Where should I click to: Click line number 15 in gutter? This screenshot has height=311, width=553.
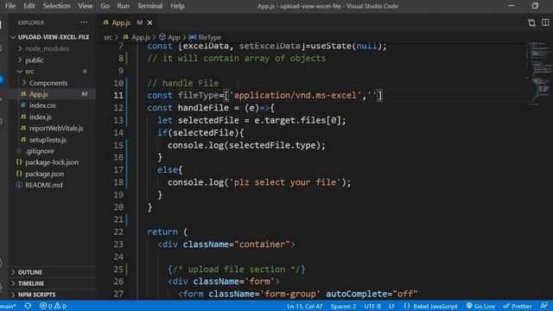point(118,145)
